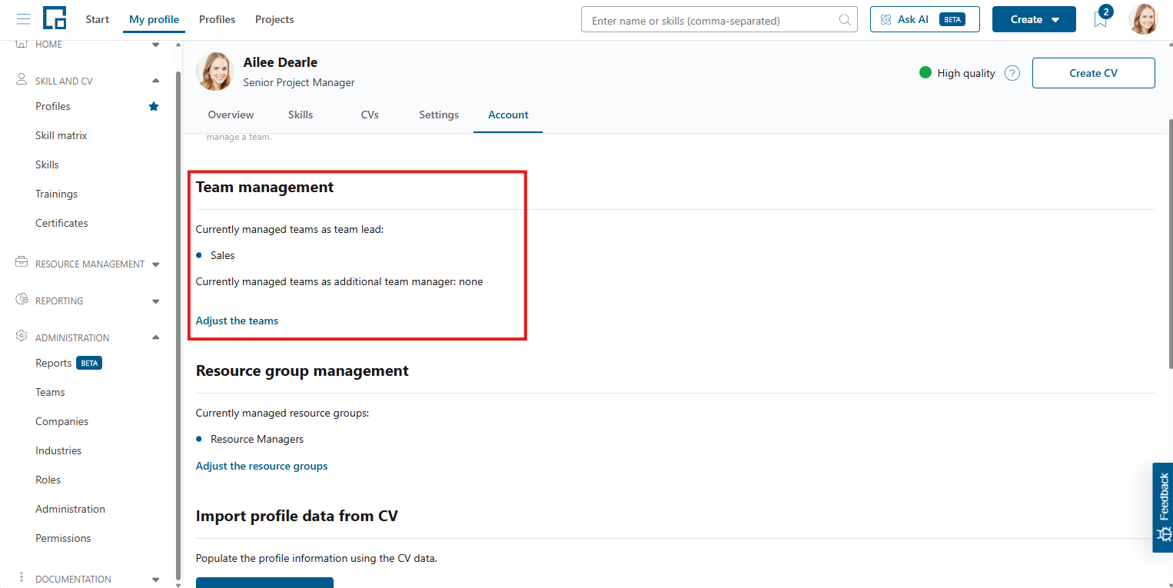Open Skill matrix in the sidebar

[61, 135]
